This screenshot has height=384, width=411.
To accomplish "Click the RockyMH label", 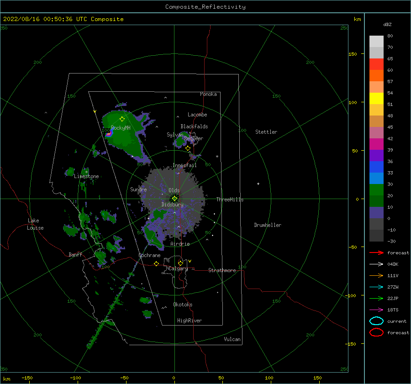I will pyautogui.click(x=121, y=128).
